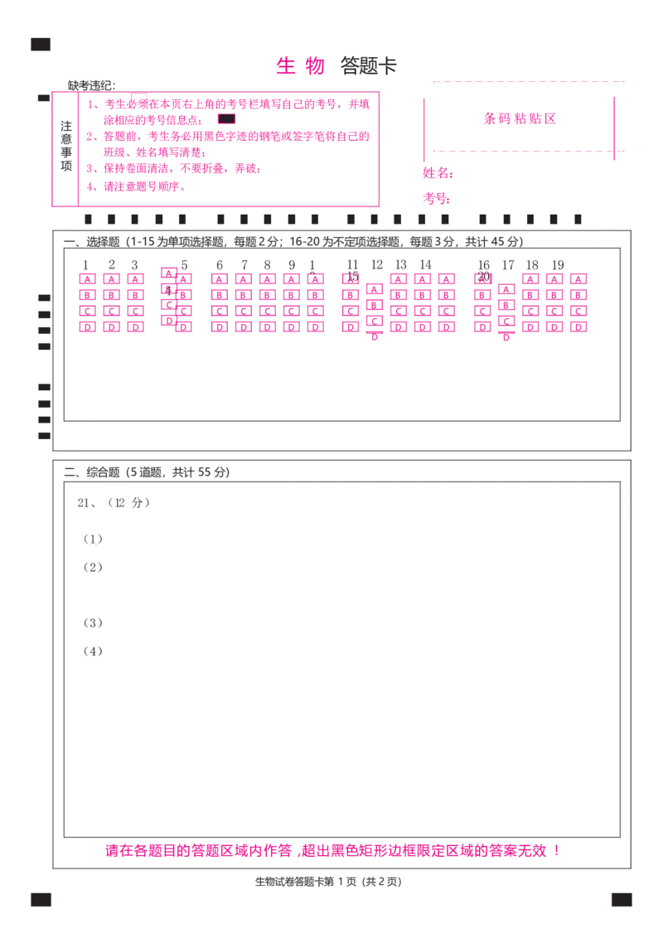The width and height of the screenshot is (663, 938).
Task: Click the bottom-left black corner registration mark
Action: [x=39, y=898]
